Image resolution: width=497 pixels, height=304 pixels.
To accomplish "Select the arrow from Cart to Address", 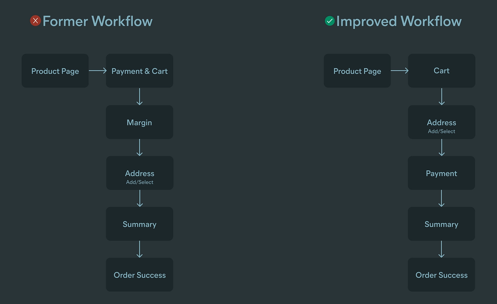I will click(x=442, y=96).
